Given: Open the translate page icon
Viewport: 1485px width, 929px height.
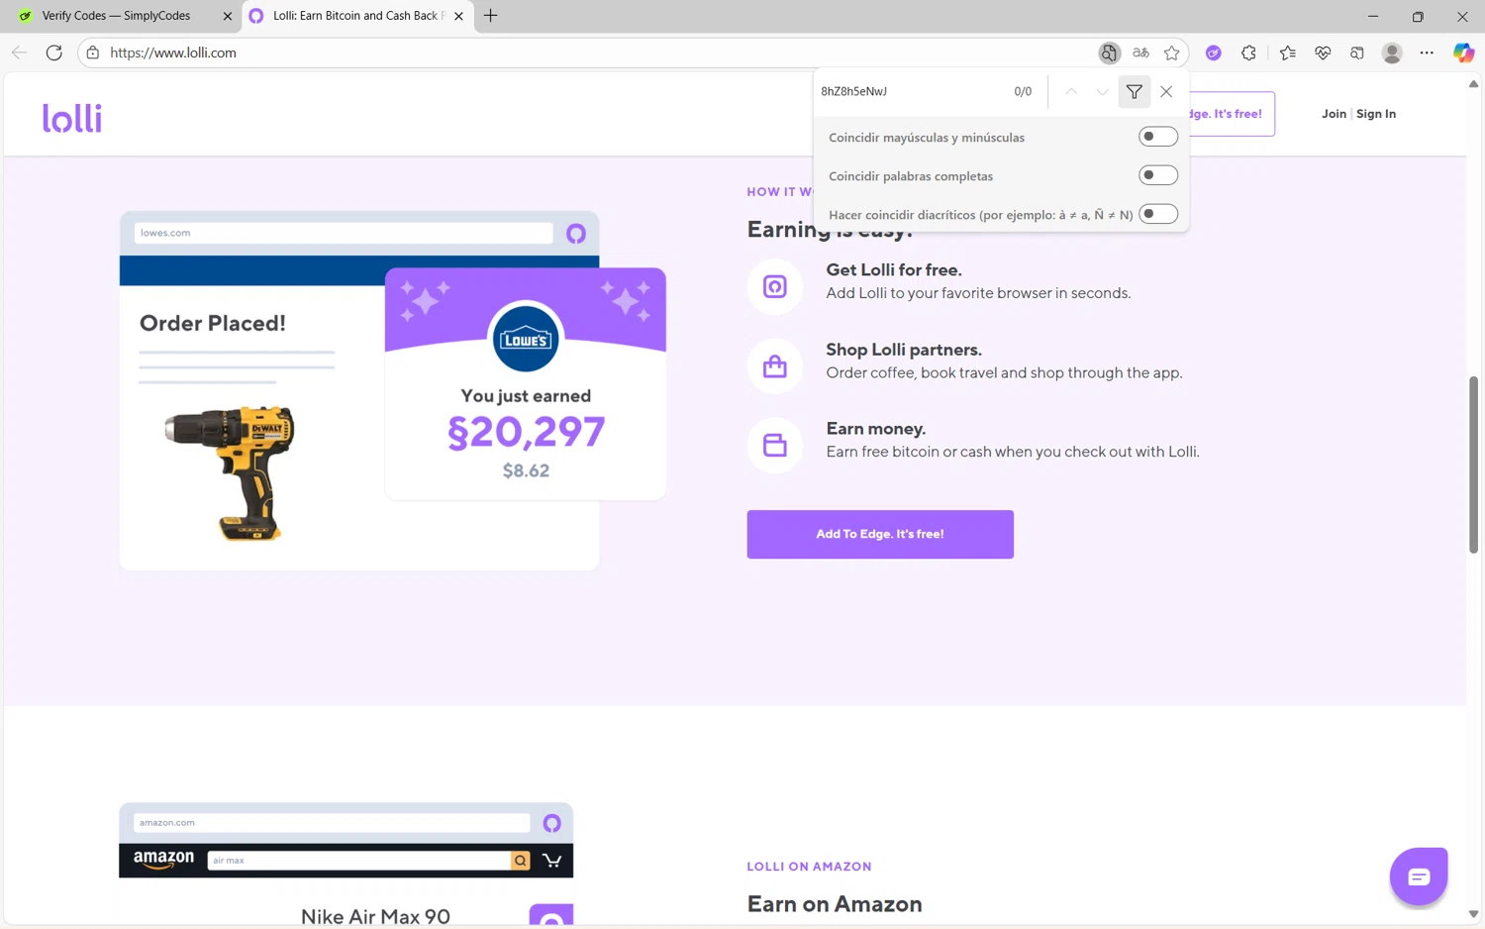Looking at the screenshot, I should (x=1140, y=52).
